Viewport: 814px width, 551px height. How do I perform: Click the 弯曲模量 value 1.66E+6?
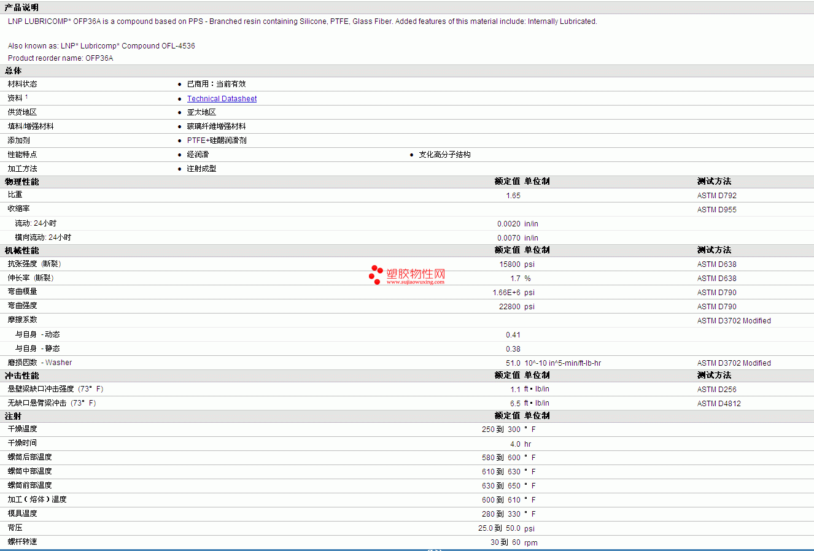click(506, 293)
